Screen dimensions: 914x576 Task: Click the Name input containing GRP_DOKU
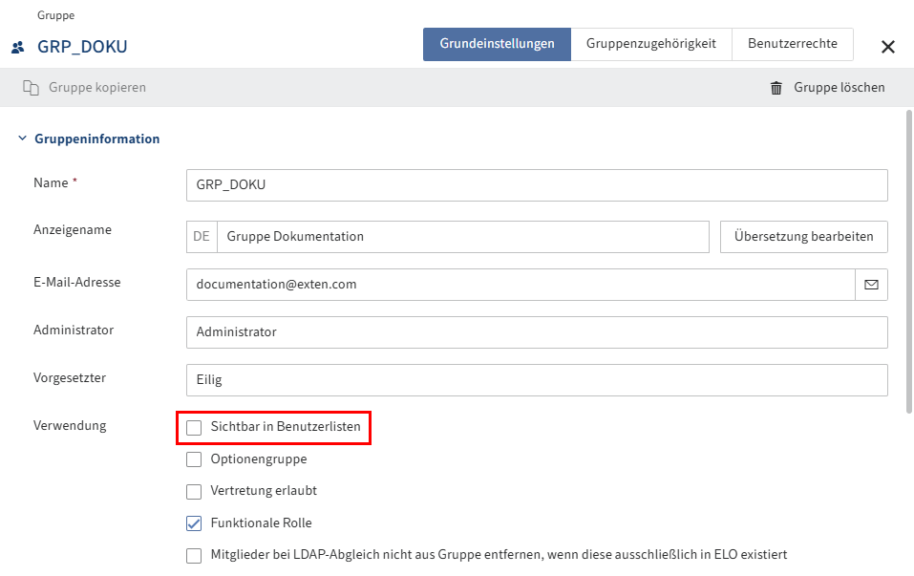pyautogui.click(x=535, y=184)
